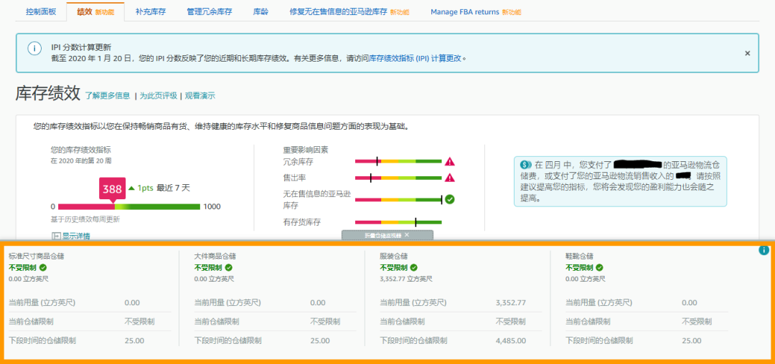The height and width of the screenshot is (364, 775).
Task: Click green checkmark for 无在售信息的亚马逊库存
Action: tap(449, 199)
